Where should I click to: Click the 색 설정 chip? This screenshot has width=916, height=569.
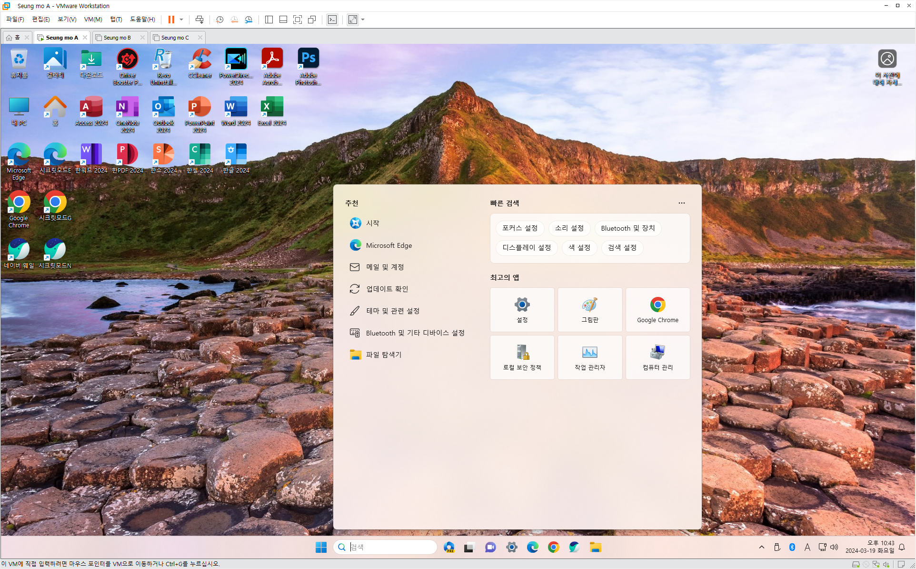coord(579,248)
